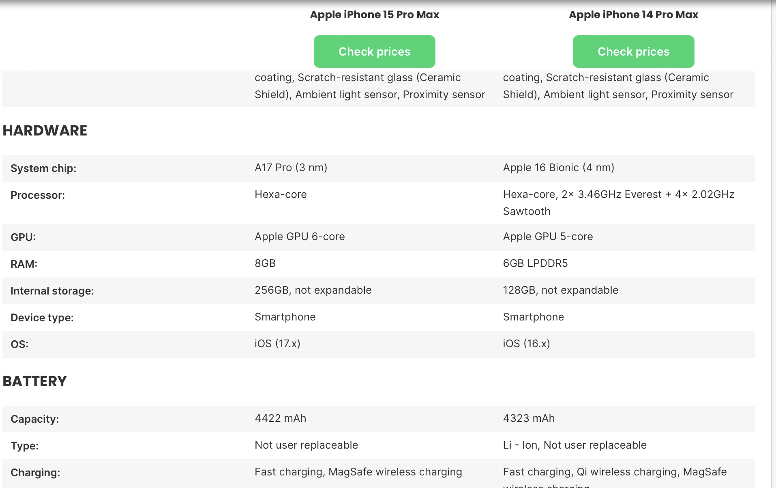Screen dimensions: 776x488
Task: Click the 8GB RAM value
Action: (x=265, y=263)
